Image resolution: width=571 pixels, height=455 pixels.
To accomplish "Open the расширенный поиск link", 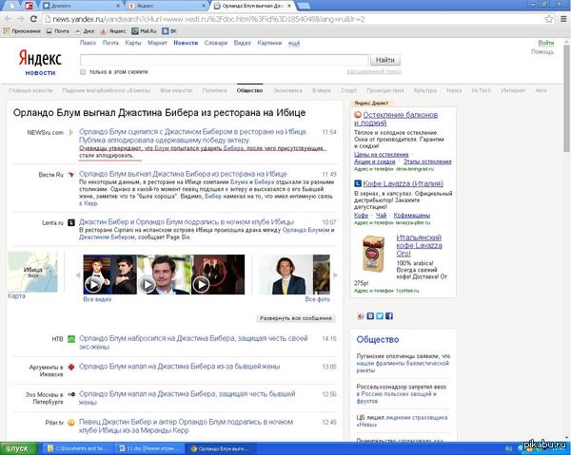I will point(374,72).
